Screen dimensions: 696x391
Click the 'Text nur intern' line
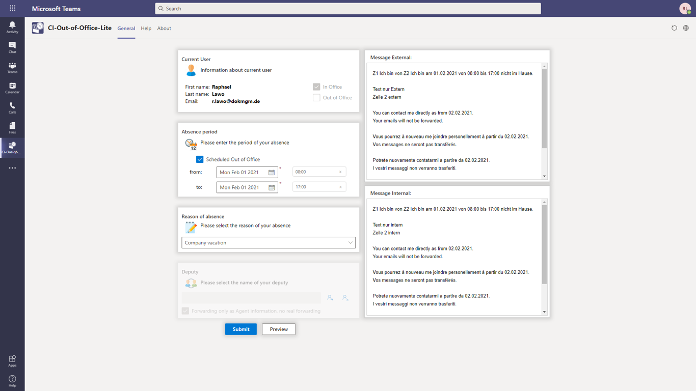pos(388,225)
